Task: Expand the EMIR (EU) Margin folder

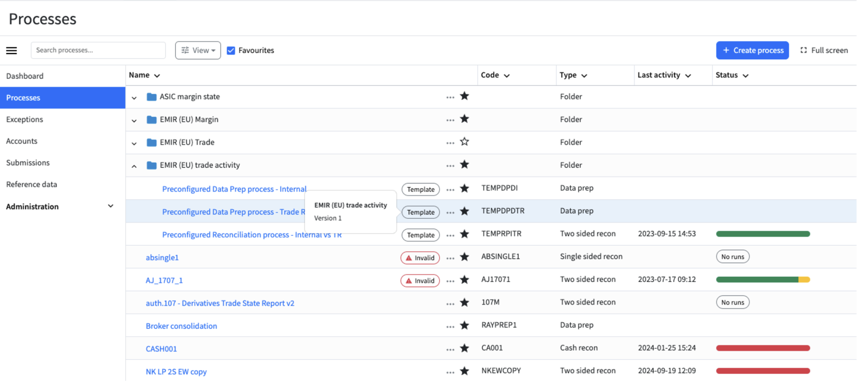Action: click(x=134, y=121)
